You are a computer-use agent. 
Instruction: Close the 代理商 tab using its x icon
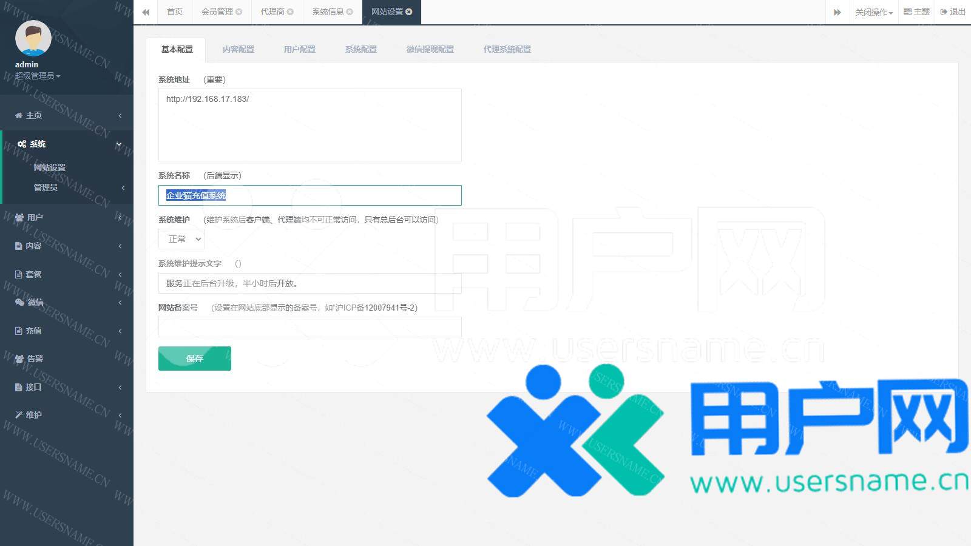(x=291, y=12)
